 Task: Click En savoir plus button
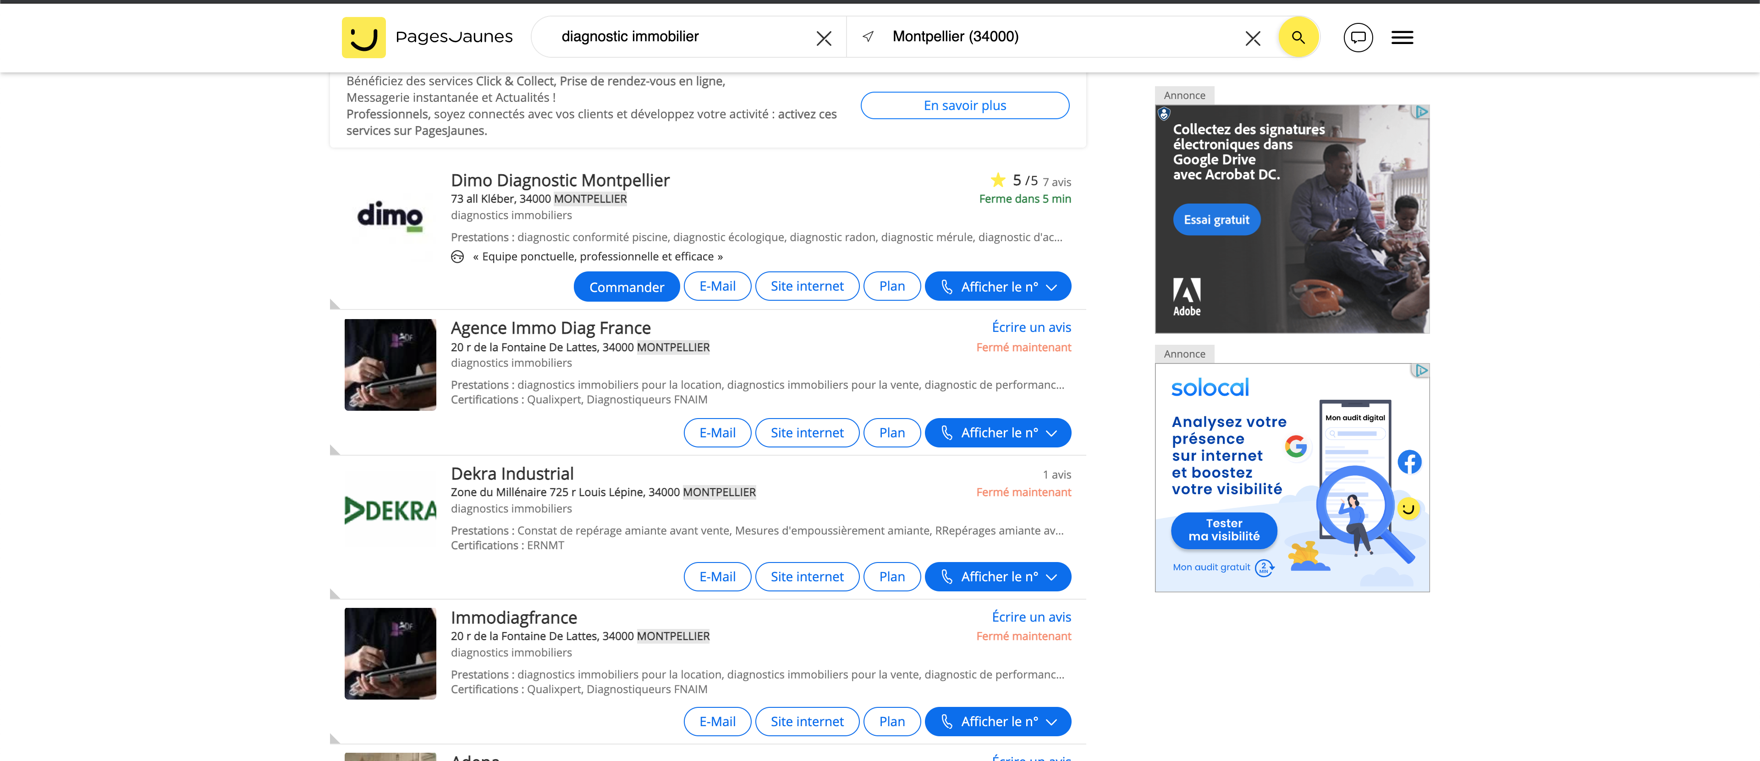coord(965,105)
